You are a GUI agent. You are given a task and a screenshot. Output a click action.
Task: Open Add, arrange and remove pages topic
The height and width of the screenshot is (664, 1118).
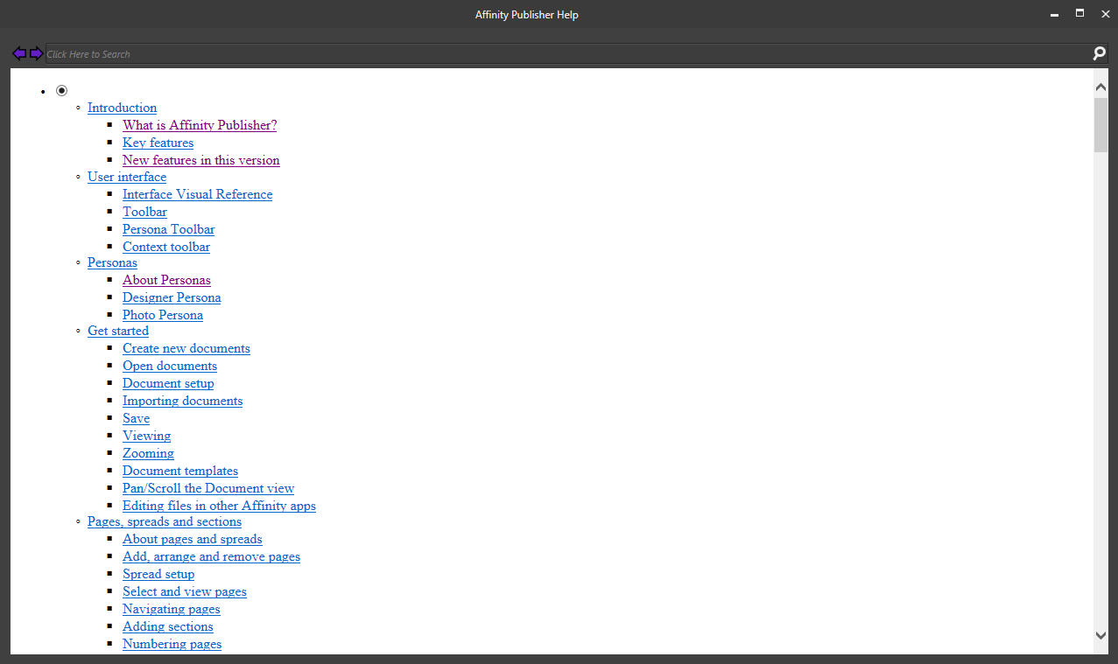click(x=211, y=556)
